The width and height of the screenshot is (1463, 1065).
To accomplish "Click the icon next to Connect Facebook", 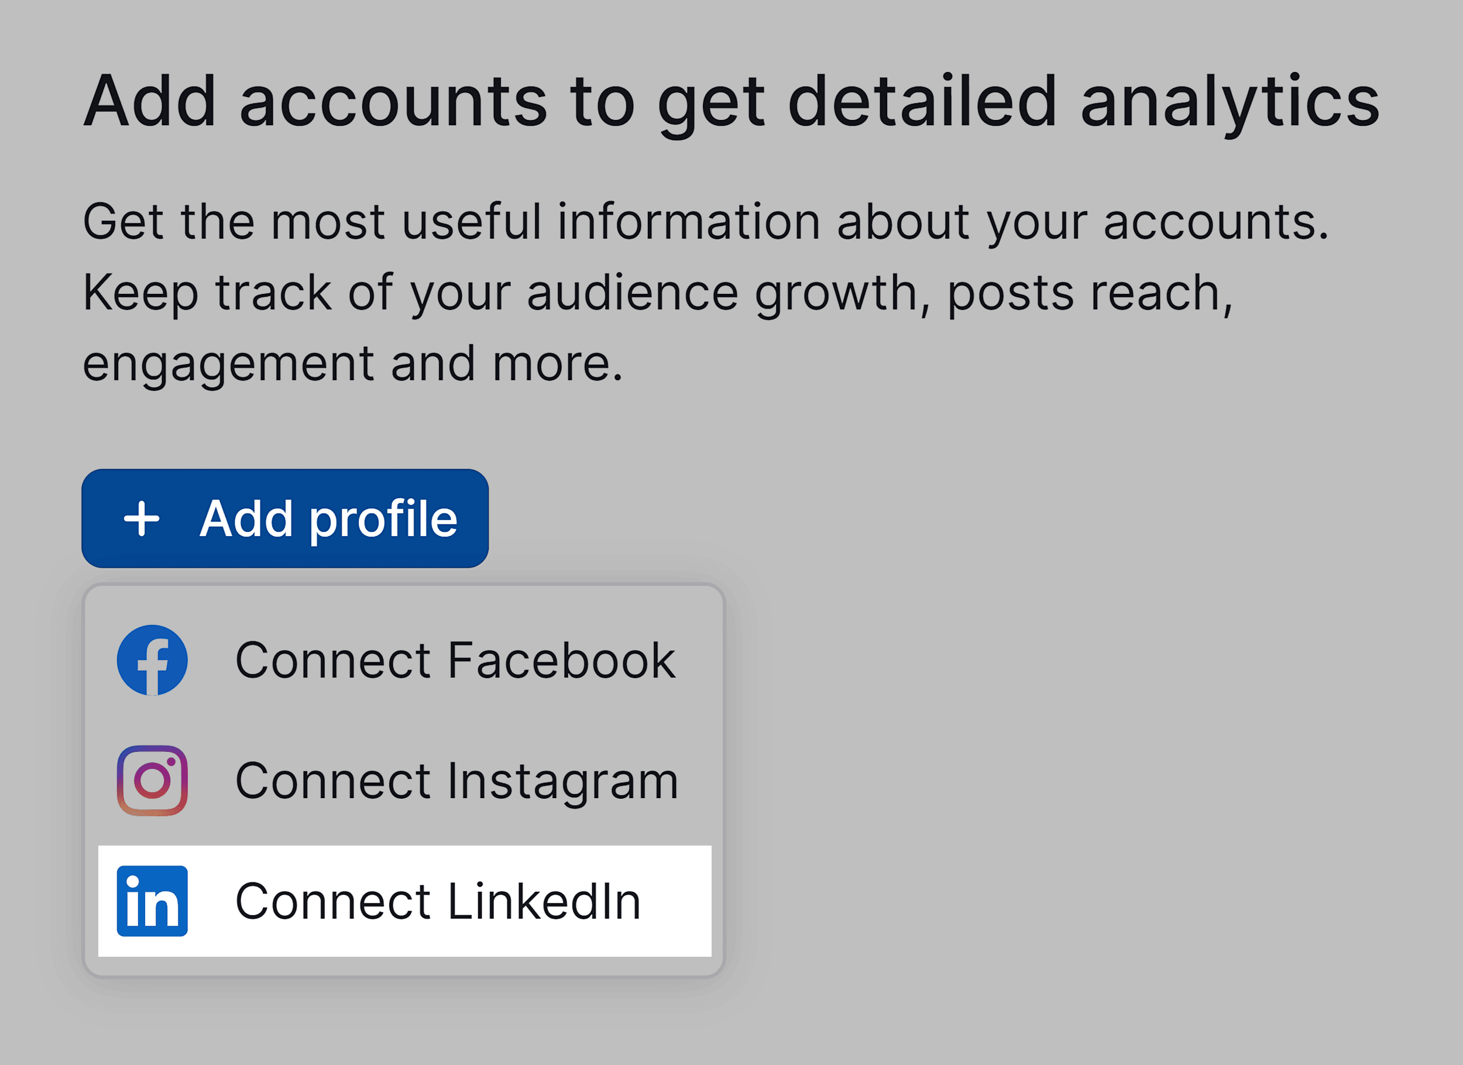I will click(151, 659).
